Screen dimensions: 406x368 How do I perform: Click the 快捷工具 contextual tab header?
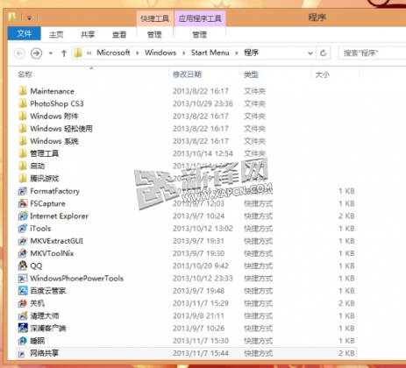click(x=154, y=18)
